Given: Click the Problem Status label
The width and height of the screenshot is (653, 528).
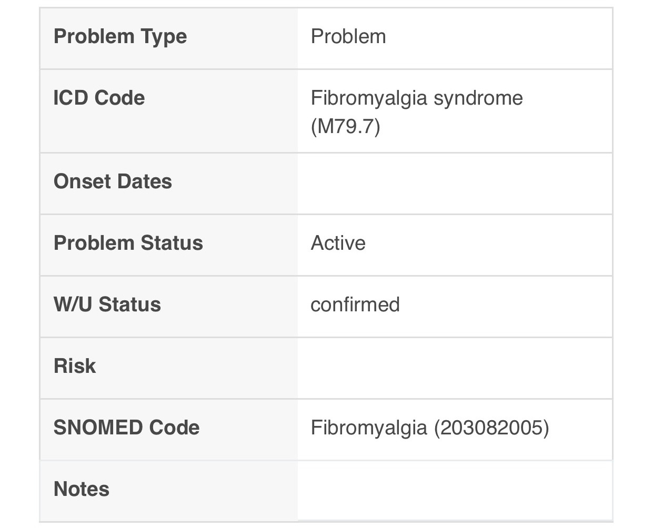Looking at the screenshot, I should [128, 243].
